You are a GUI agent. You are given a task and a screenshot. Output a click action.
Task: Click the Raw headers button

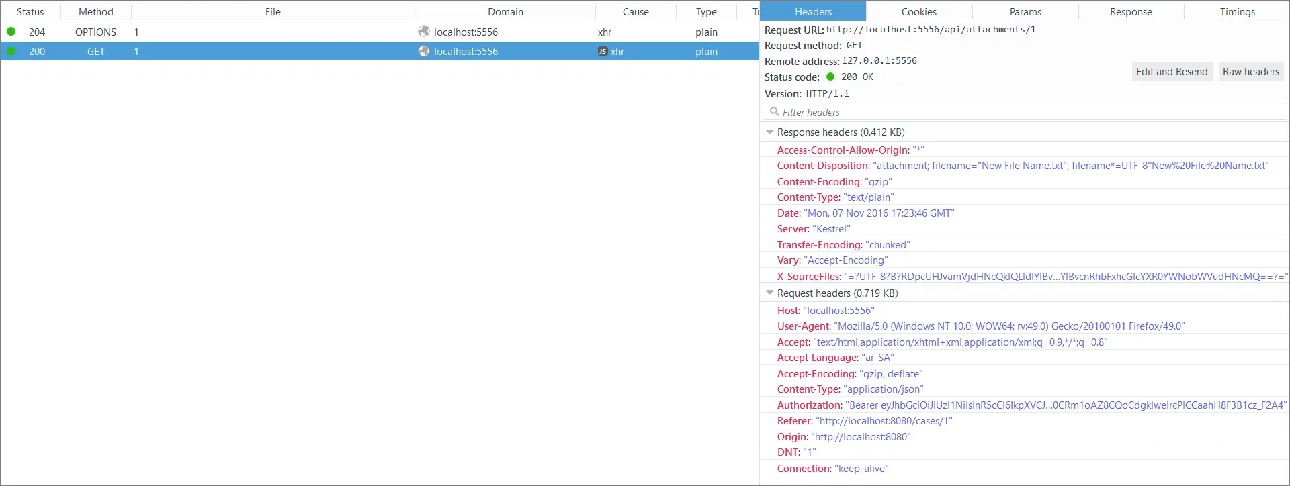1251,72
